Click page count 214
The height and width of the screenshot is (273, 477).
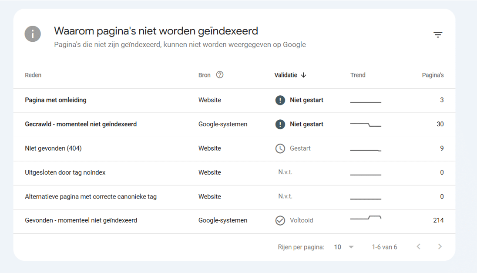(x=438, y=220)
